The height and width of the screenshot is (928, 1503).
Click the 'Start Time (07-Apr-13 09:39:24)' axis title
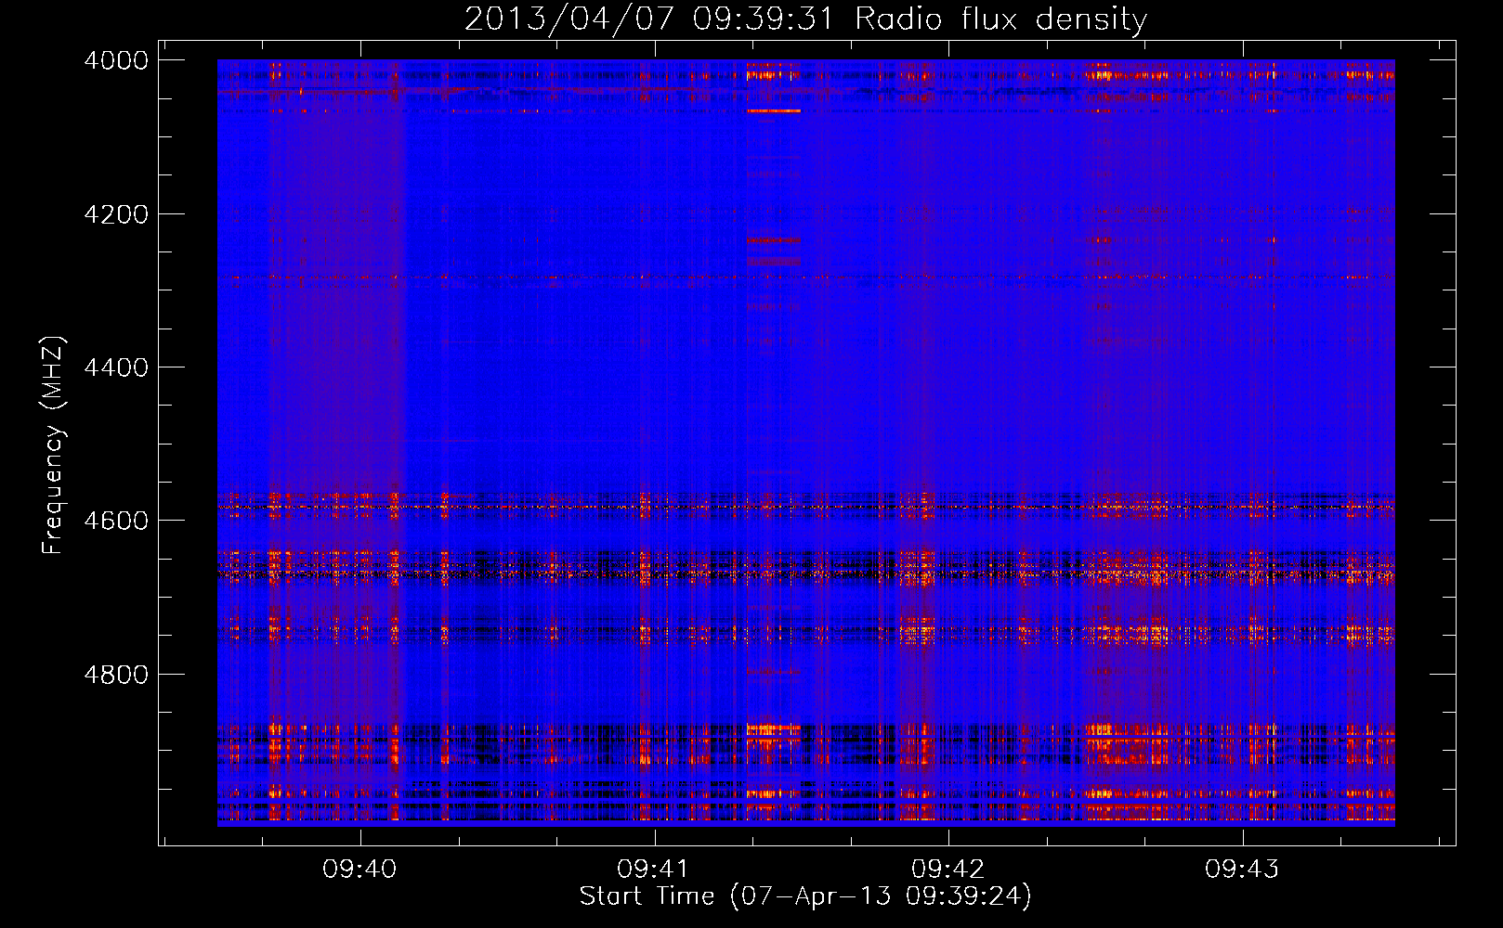[805, 896]
